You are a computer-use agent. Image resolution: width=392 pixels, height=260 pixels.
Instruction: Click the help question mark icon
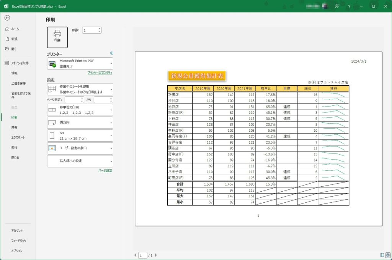point(349,6)
